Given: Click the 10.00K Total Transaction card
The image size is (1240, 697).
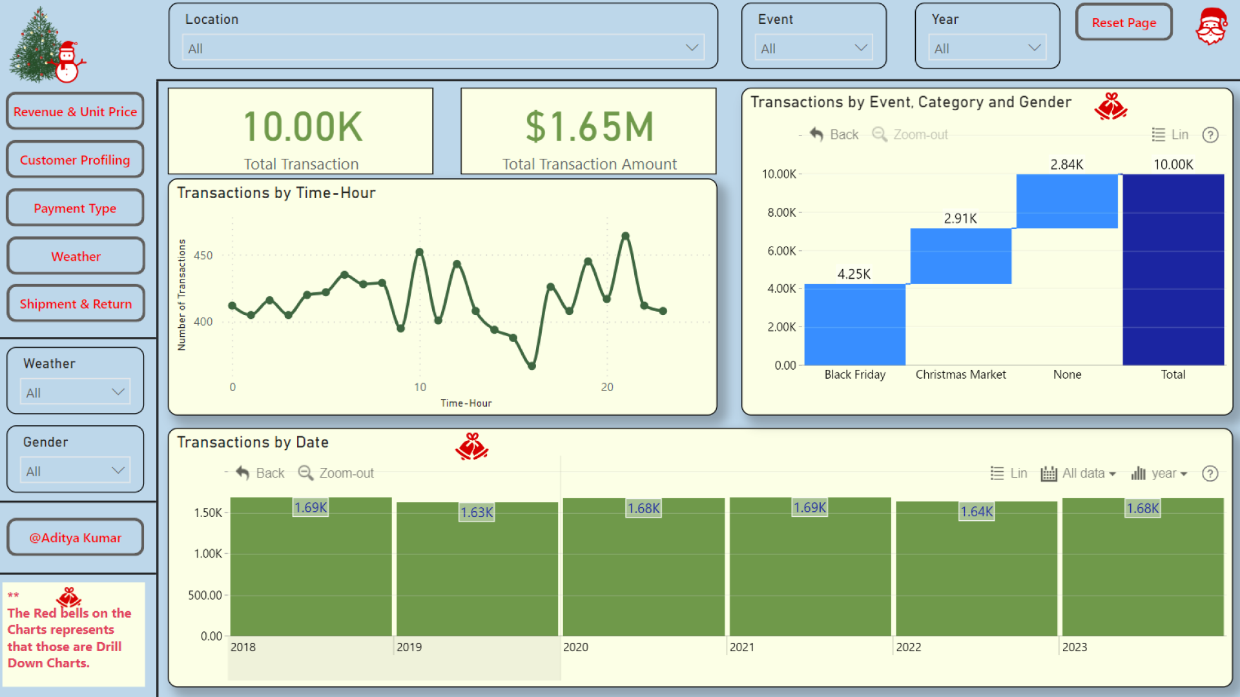Looking at the screenshot, I should [x=300, y=132].
